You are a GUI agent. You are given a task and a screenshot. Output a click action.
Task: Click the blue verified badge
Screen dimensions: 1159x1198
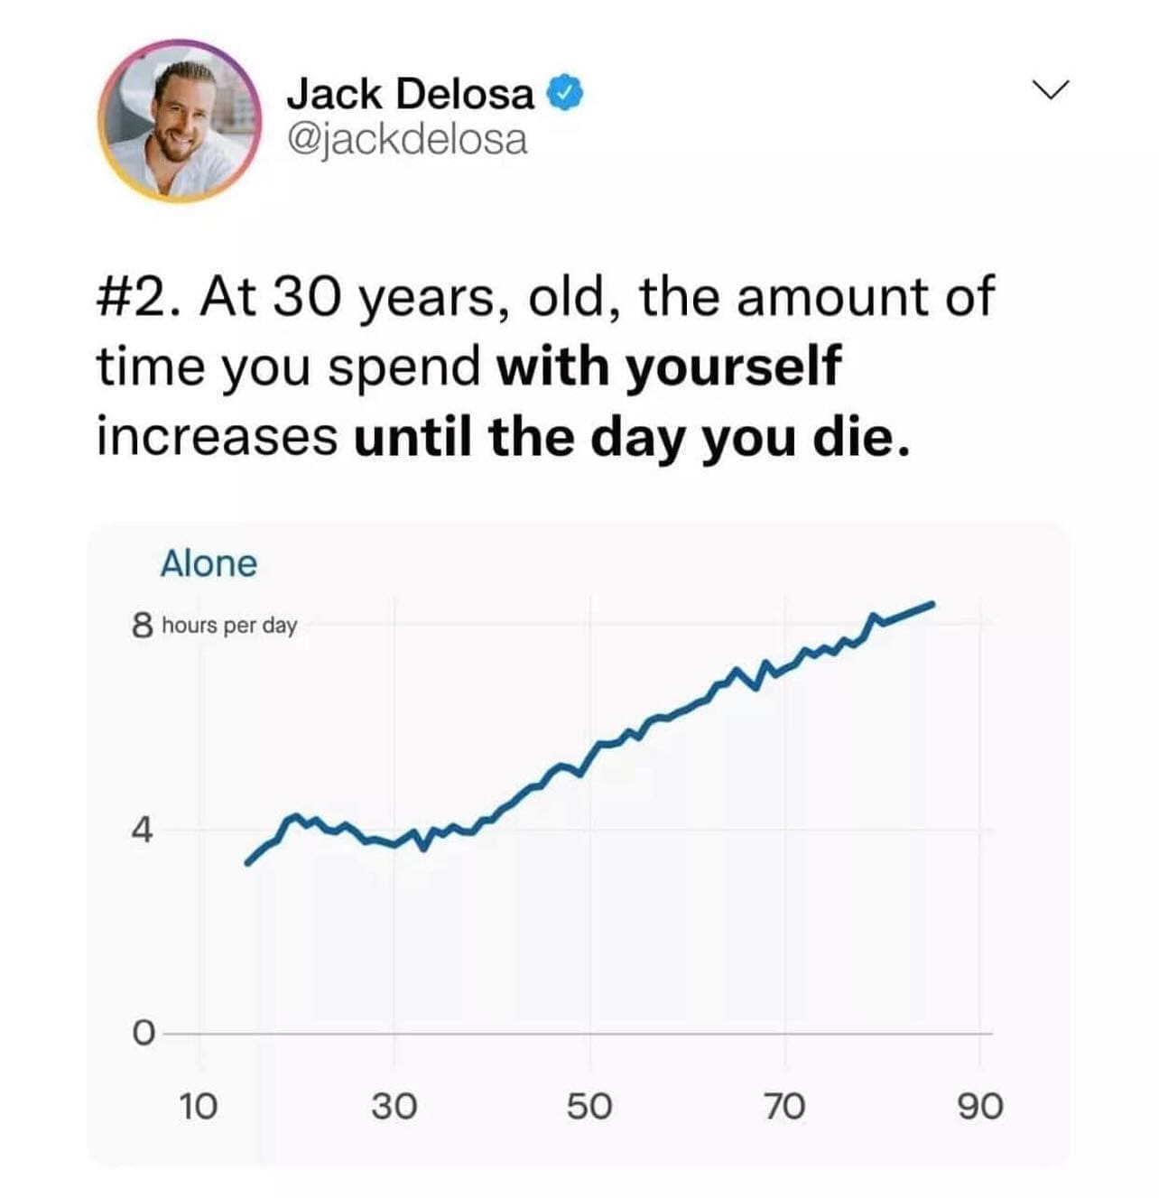point(566,94)
